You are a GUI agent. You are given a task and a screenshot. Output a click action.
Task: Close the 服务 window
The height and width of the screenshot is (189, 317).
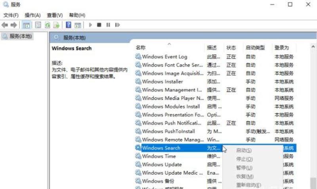(308, 4)
